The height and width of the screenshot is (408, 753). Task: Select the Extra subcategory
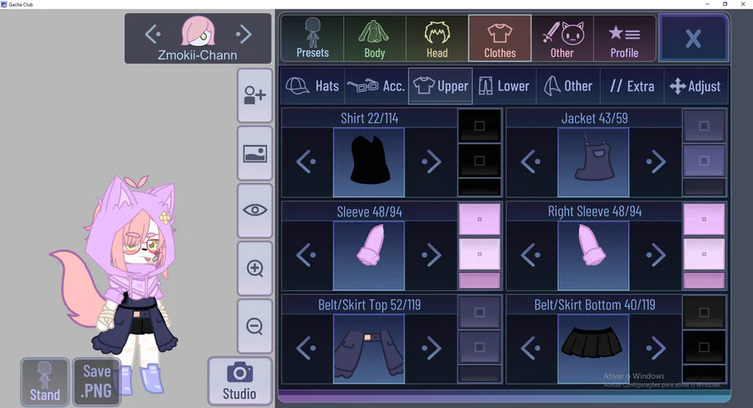tap(632, 86)
